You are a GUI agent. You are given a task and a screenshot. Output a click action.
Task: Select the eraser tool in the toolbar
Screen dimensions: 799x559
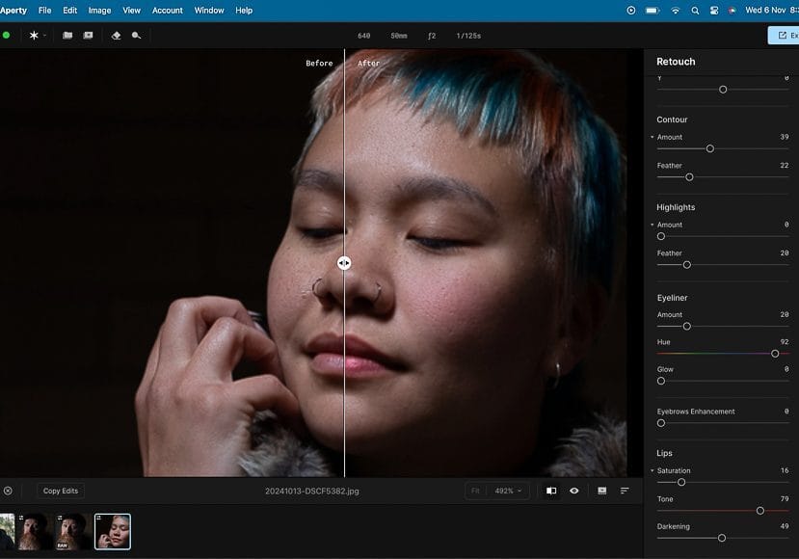116,36
